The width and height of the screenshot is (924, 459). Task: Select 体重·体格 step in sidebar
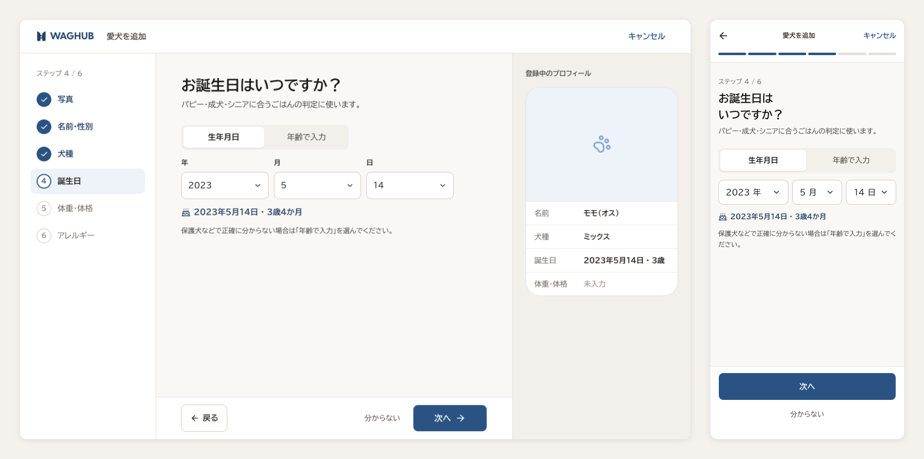[75, 208]
